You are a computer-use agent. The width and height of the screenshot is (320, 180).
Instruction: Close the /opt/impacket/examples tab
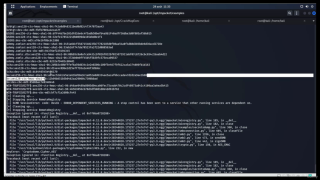click(78, 21)
